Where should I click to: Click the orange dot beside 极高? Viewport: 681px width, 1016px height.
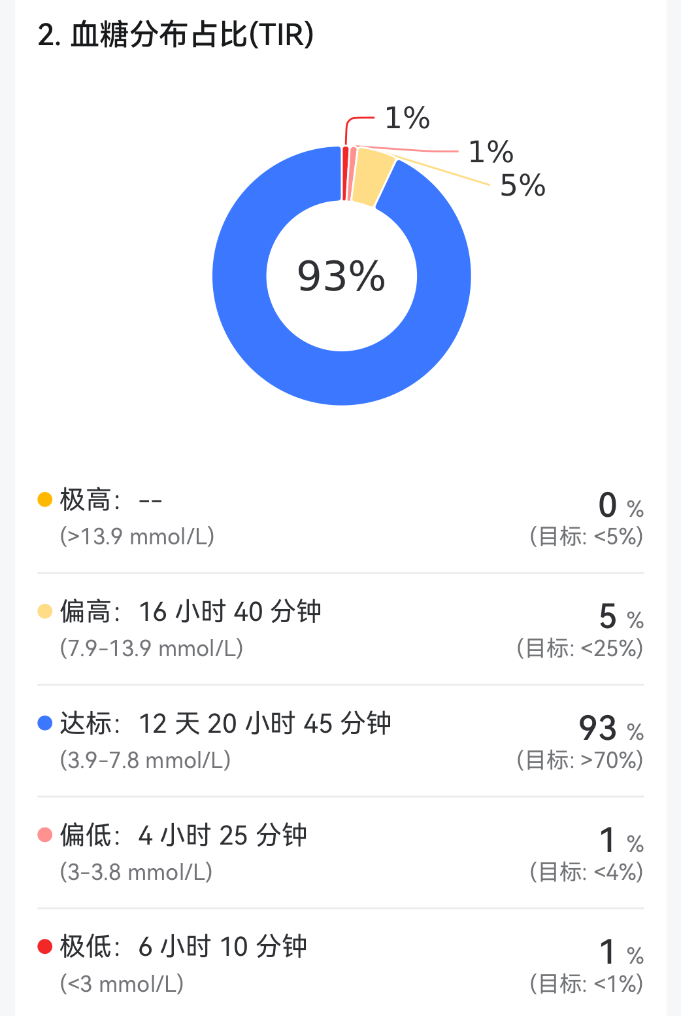pos(45,500)
